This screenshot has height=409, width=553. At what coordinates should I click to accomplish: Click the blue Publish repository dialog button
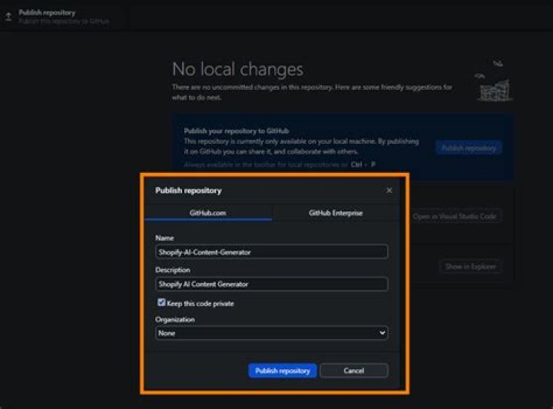pyautogui.click(x=283, y=371)
